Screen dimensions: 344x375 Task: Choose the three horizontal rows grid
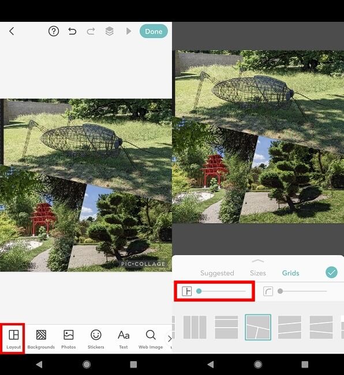(x=226, y=327)
